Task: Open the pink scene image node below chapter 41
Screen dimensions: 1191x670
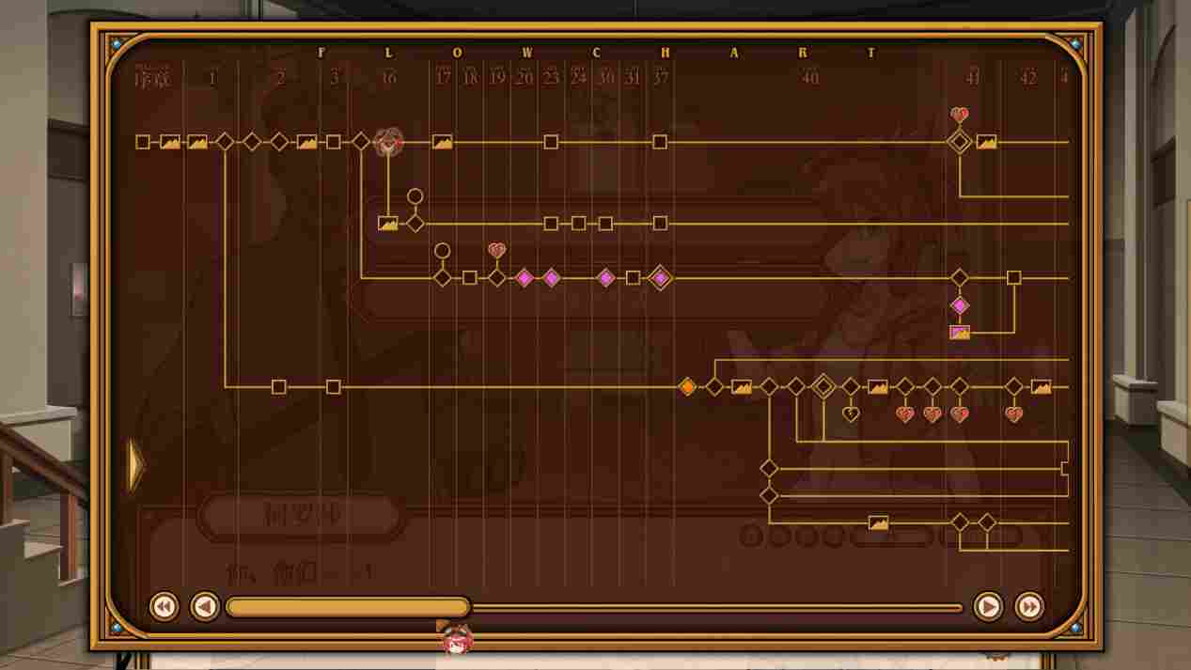Action: 960,332
